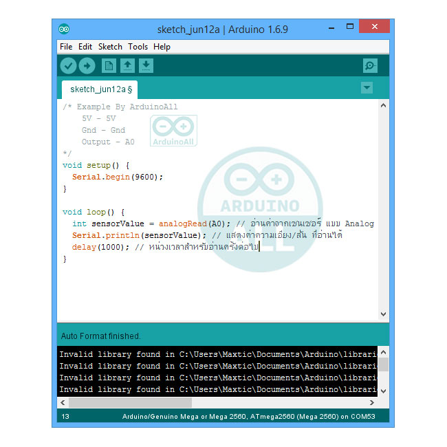
Task: Click the Open sketch up-arrow icon
Action: pyautogui.click(x=127, y=65)
